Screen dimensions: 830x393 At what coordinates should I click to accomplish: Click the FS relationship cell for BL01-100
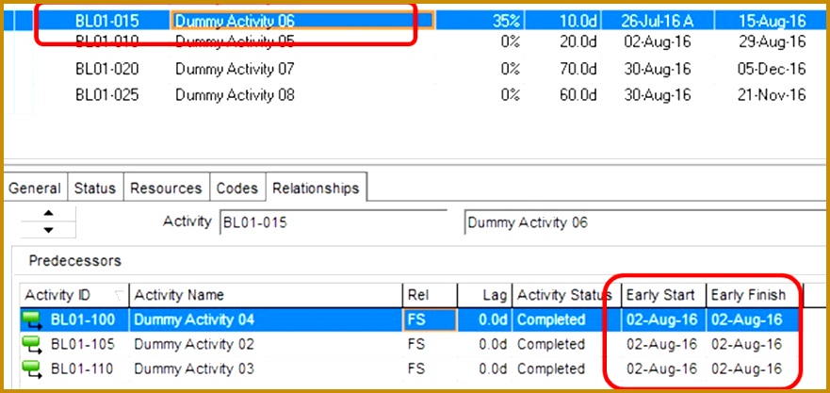pyautogui.click(x=431, y=319)
